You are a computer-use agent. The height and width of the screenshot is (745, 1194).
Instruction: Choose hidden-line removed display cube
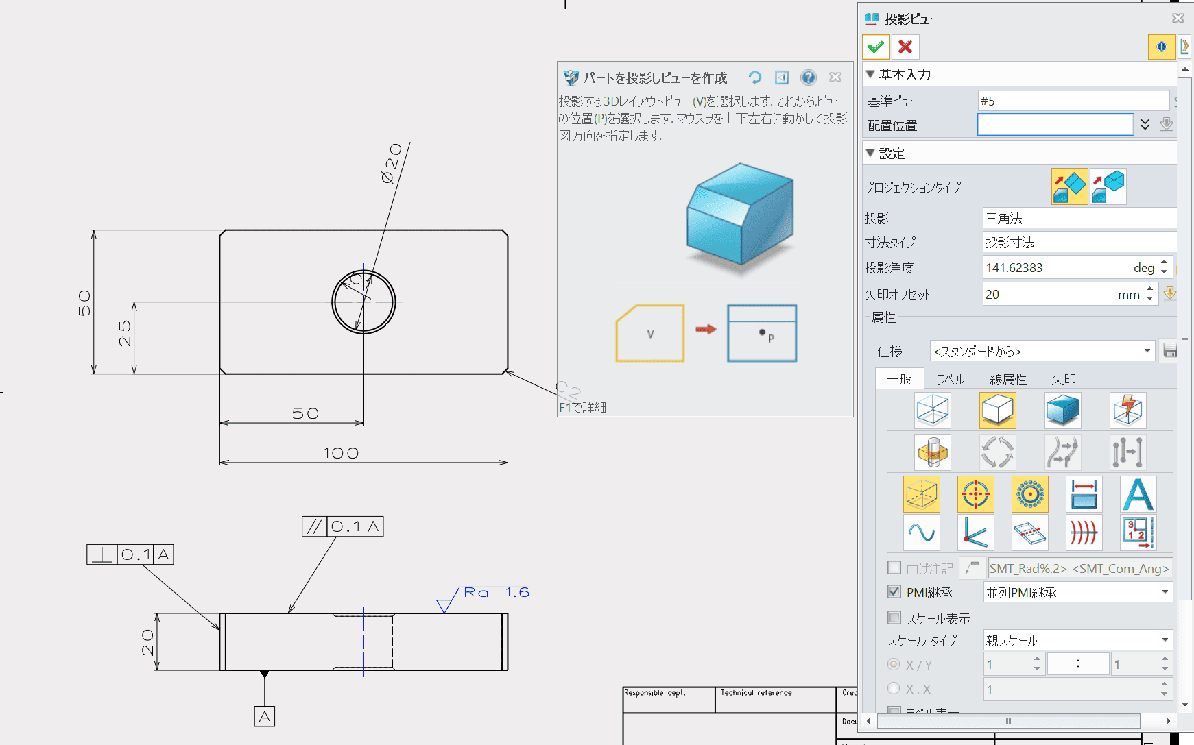tap(997, 410)
